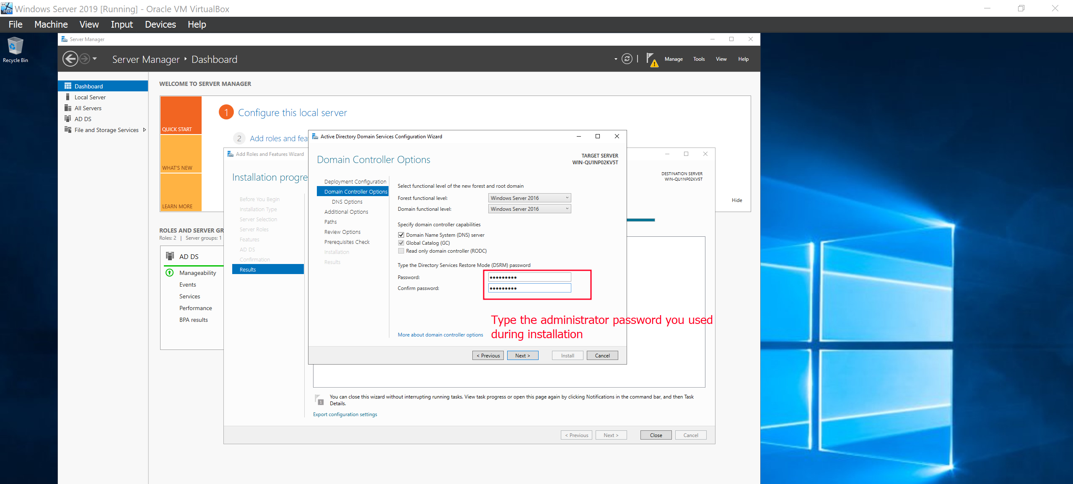Screen dimensions: 1073x484
Task: Open the Server Manager Help menu
Action: [x=744, y=59]
